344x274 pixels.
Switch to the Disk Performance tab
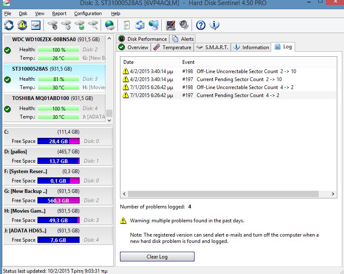point(143,39)
